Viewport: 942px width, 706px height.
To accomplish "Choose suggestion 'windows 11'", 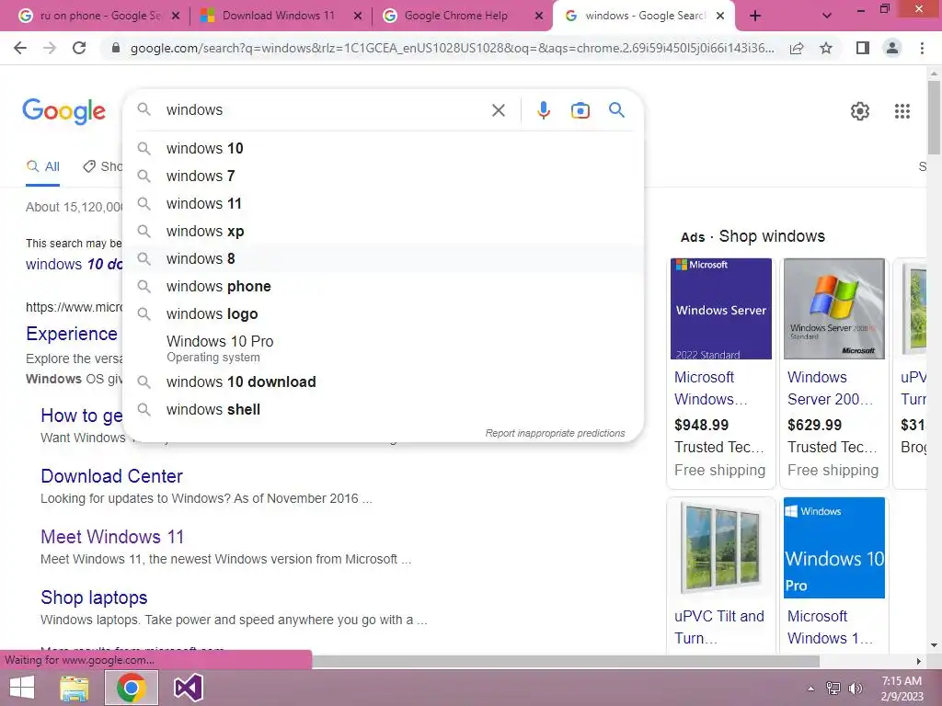I will (383, 203).
